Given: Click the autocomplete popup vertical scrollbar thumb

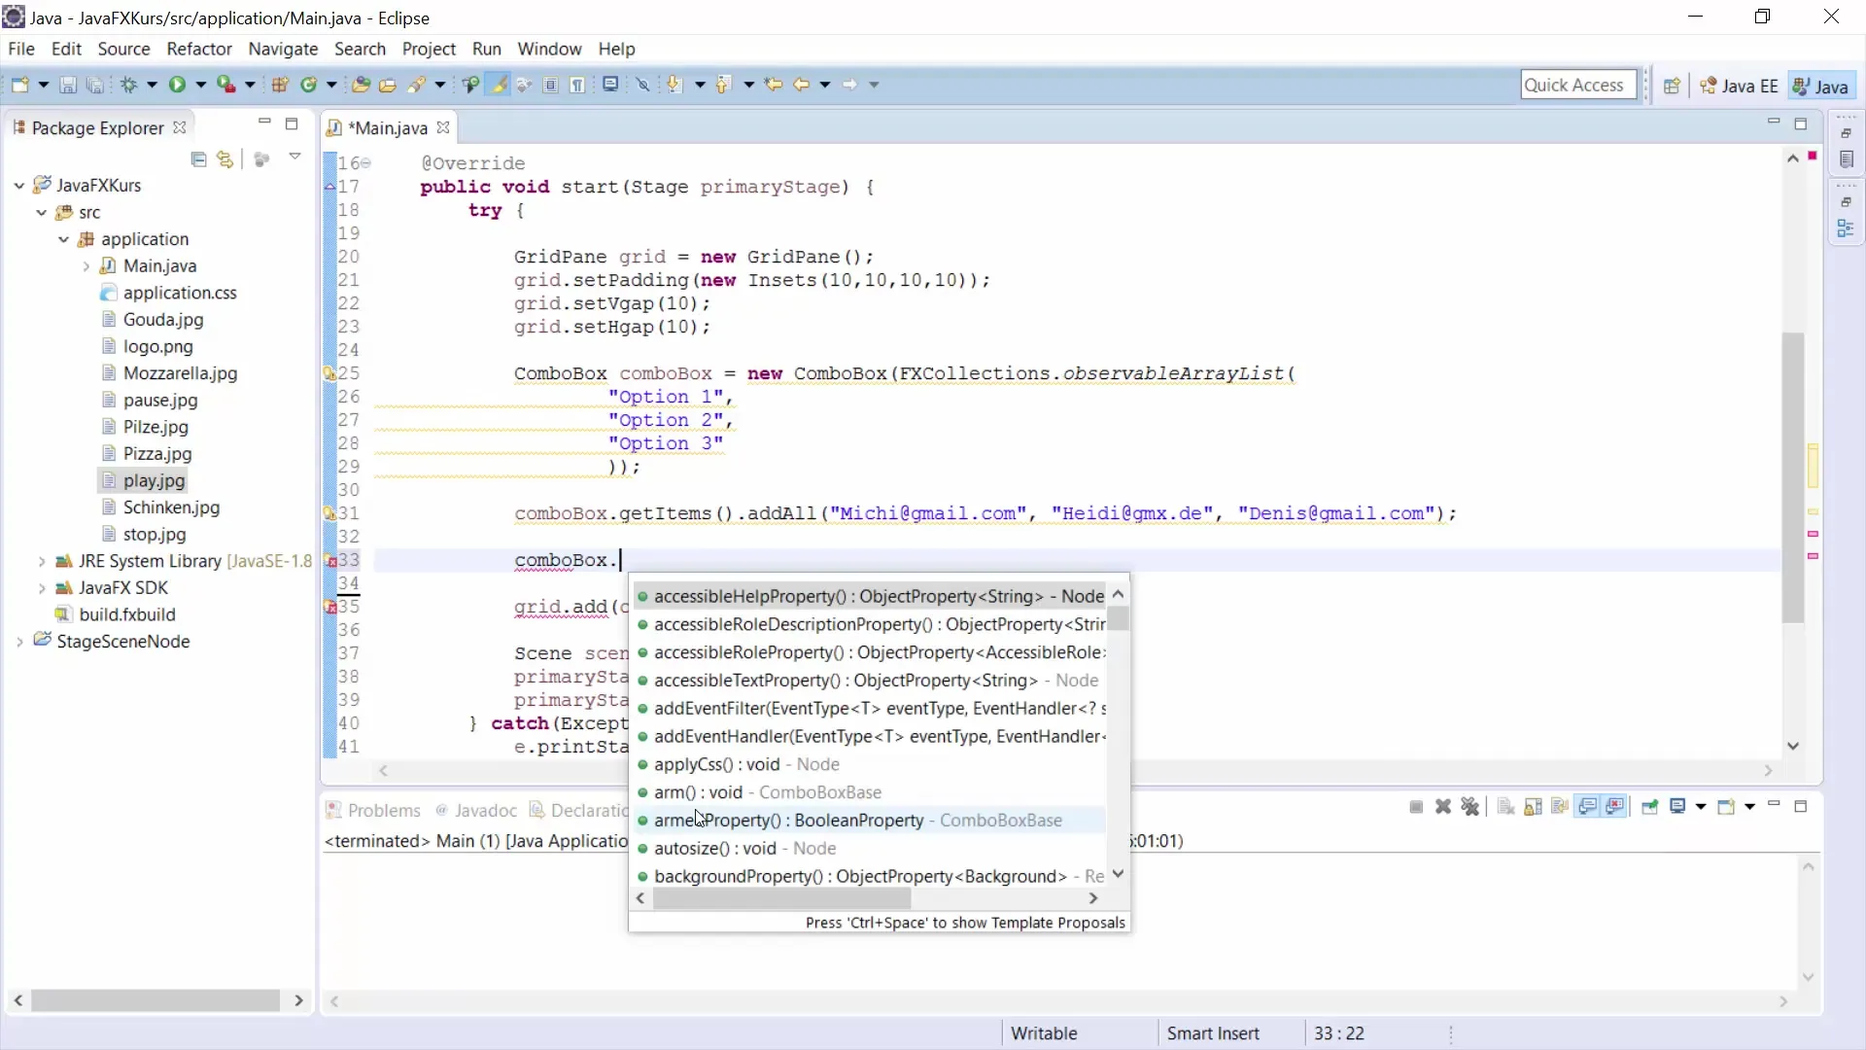Looking at the screenshot, I should (1119, 618).
